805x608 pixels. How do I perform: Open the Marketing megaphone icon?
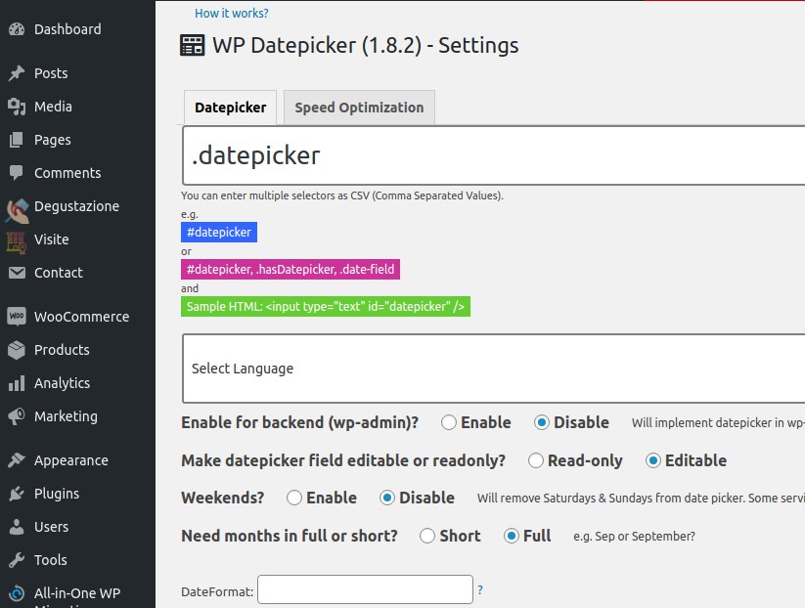(16, 416)
